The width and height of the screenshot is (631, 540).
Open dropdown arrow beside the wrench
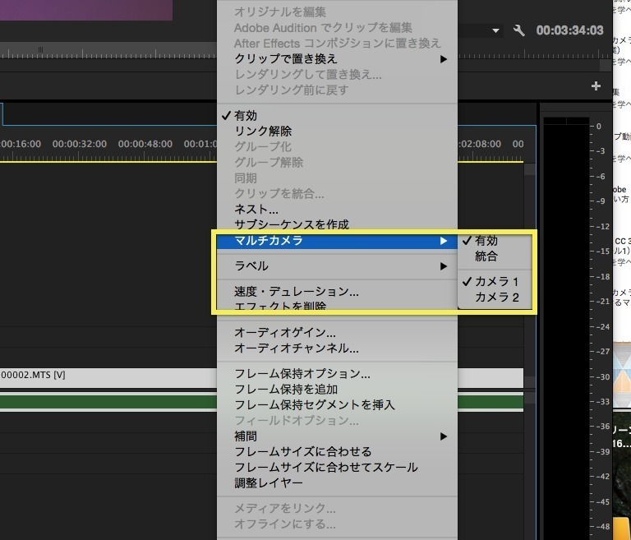coord(495,30)
